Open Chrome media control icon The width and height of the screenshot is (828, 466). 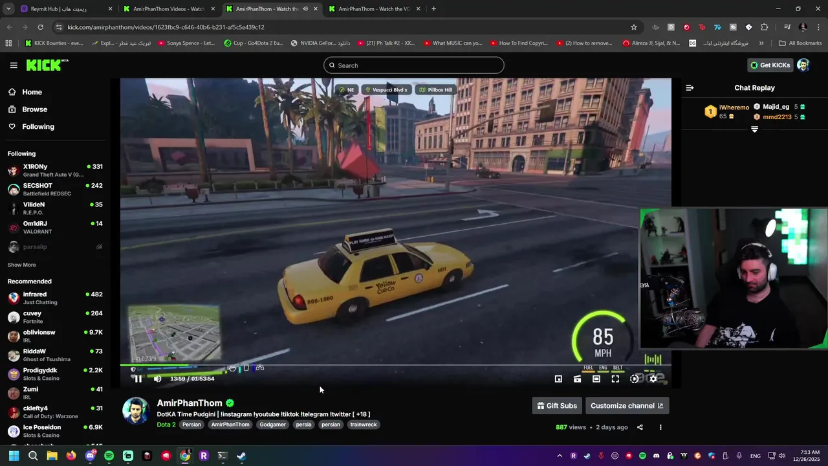(787, 27)
